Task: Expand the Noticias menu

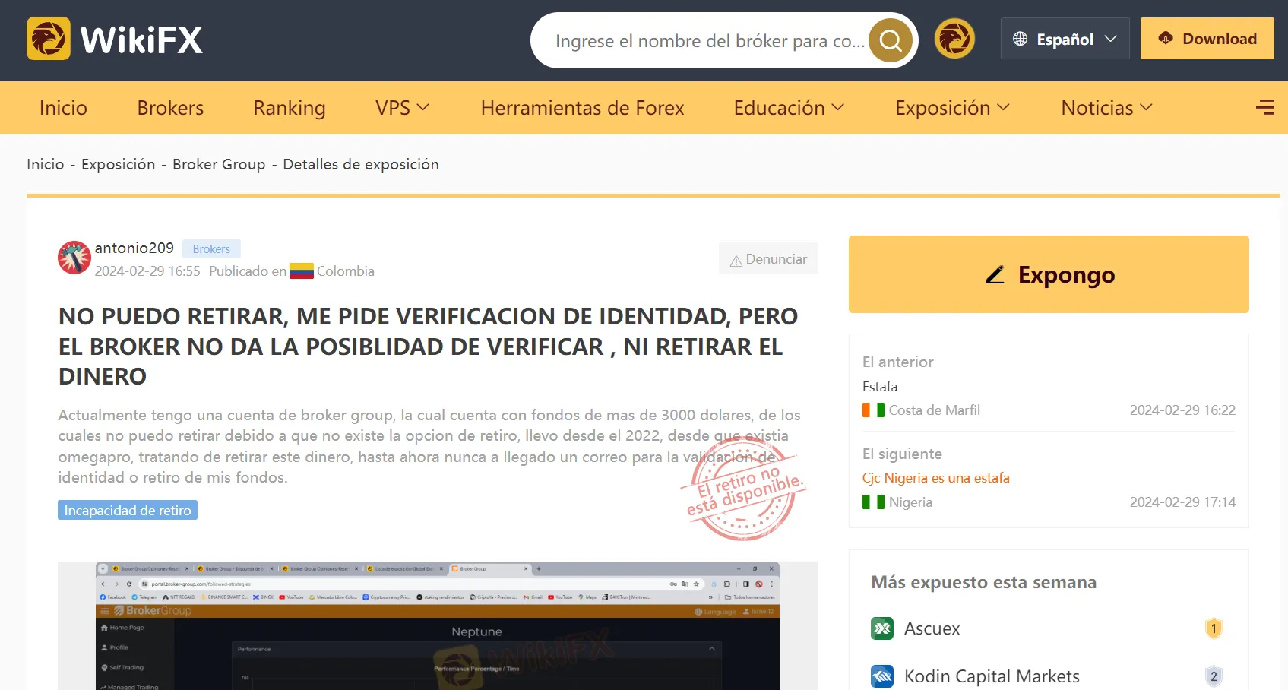Action: (1106, 108)
